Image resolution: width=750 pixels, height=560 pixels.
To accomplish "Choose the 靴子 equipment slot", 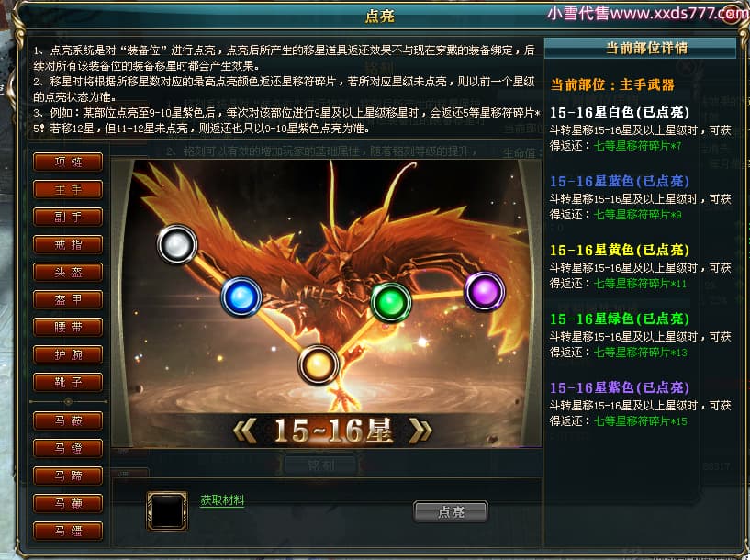I will point(68,382).
